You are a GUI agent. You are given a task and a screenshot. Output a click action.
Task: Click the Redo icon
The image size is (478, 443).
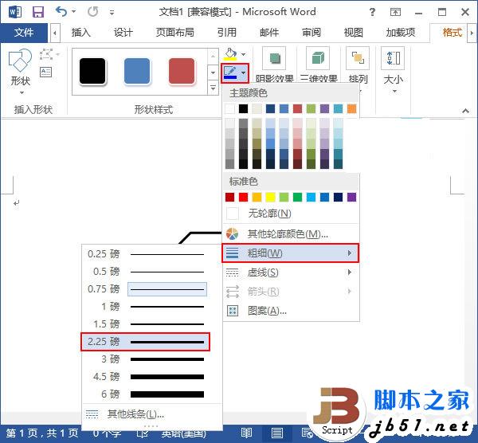coord(92,12)
